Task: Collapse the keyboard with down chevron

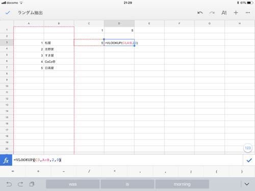Action: (247, 184)
